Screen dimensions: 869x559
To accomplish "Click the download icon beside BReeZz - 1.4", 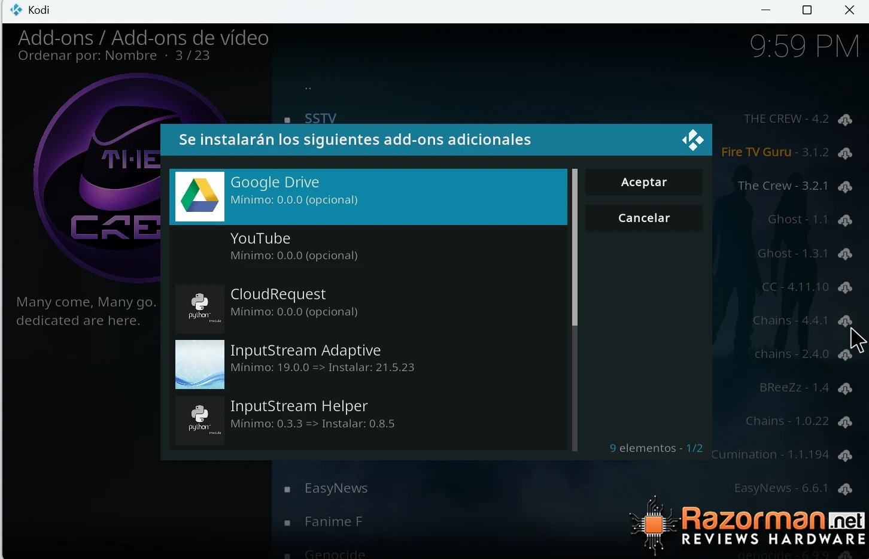I will point(845,388).
